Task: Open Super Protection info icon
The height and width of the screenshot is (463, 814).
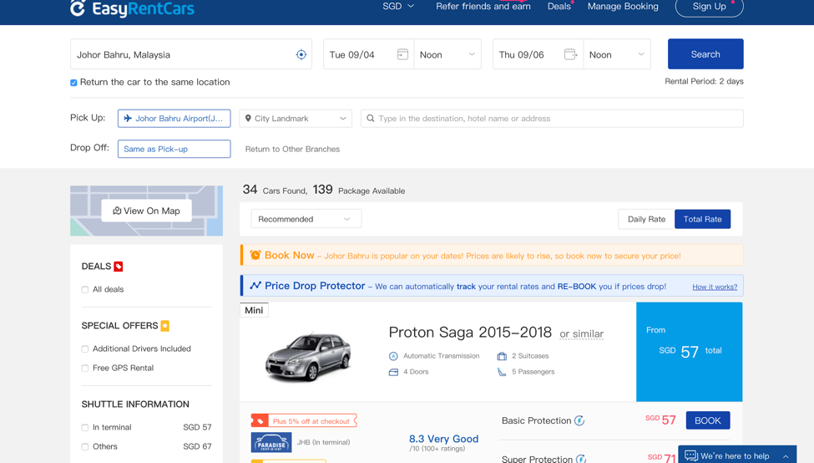Action: pyautogui.click(x=581, y=459)
